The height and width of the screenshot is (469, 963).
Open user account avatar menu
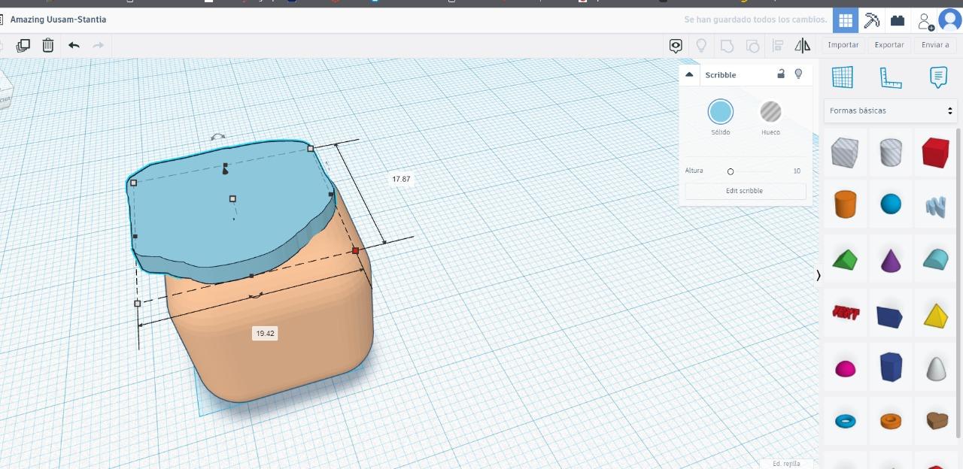pos(949,20)
